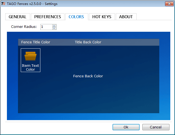The width and height of the screenshot is (175, 135).
Task: Click the orange folder icon in fence preview
Action: (30, 56)
